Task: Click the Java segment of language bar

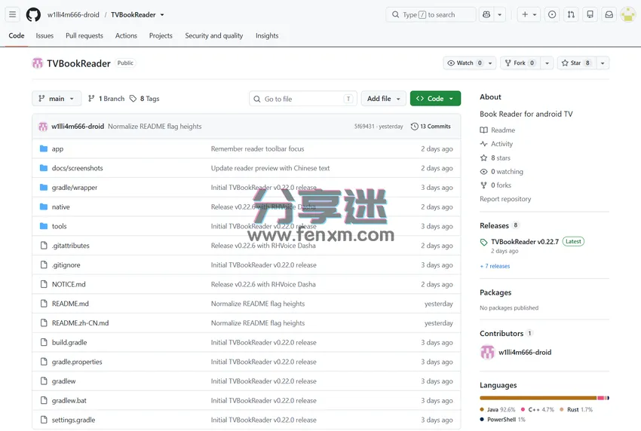Action: coord(538,398)
